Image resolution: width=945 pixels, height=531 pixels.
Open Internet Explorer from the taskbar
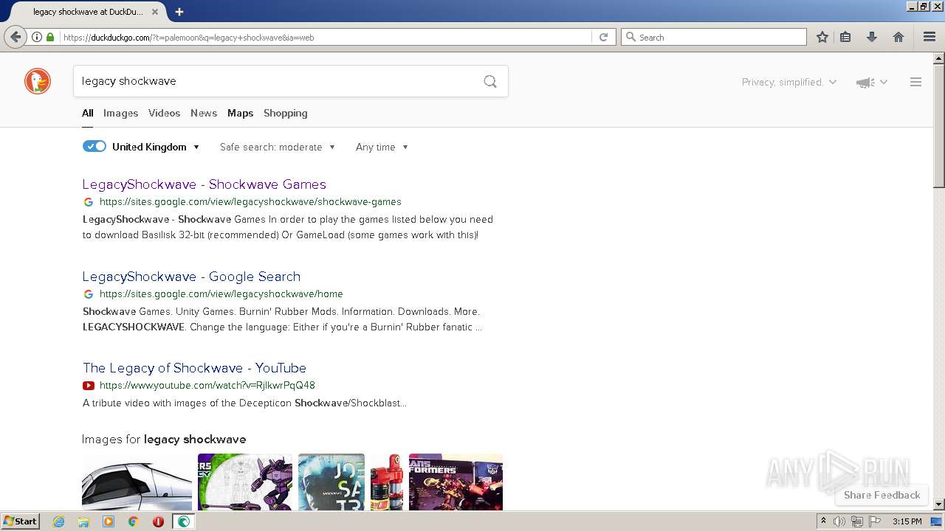click(x=58, y=521)
